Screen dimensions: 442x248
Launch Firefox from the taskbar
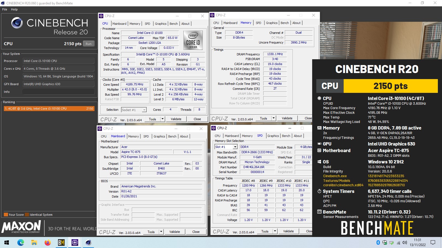[48, 242]
